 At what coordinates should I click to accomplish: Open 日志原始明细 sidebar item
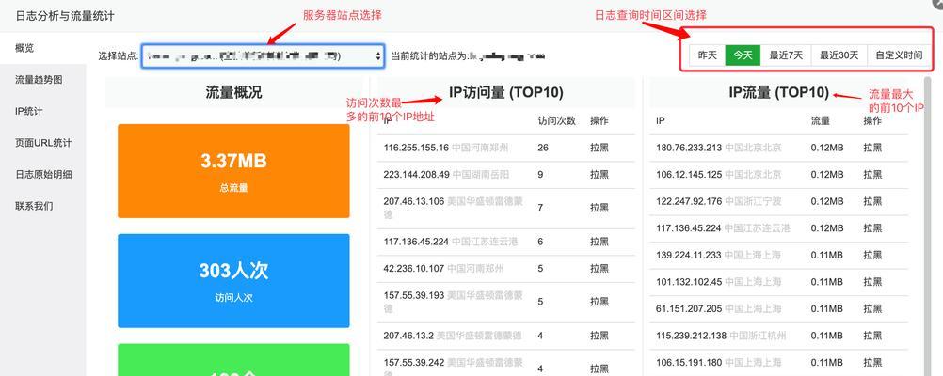point(42,175)
